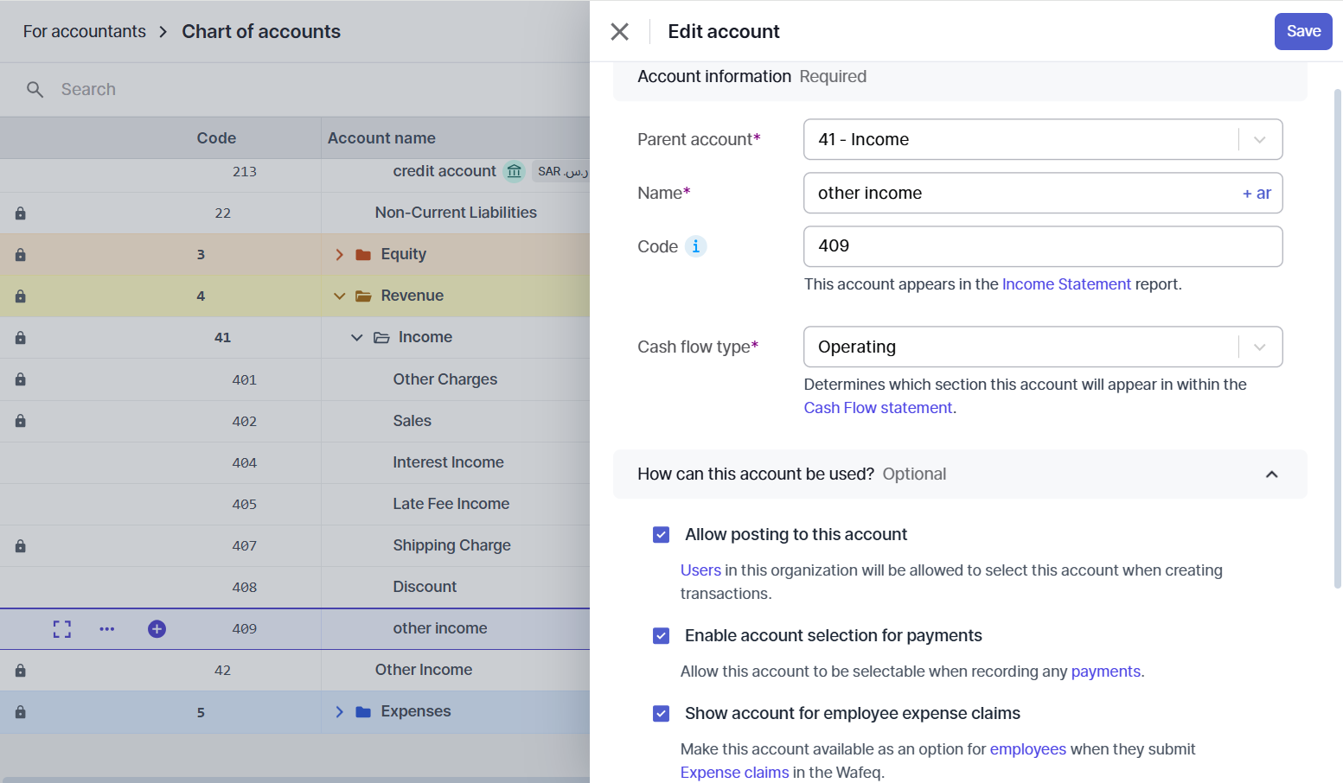Viewport: 1343px width, 783px height.
Task: Click the expand-to-fullscreen icon on row 409
Action: pyautogui.click(x=61, y=628)
